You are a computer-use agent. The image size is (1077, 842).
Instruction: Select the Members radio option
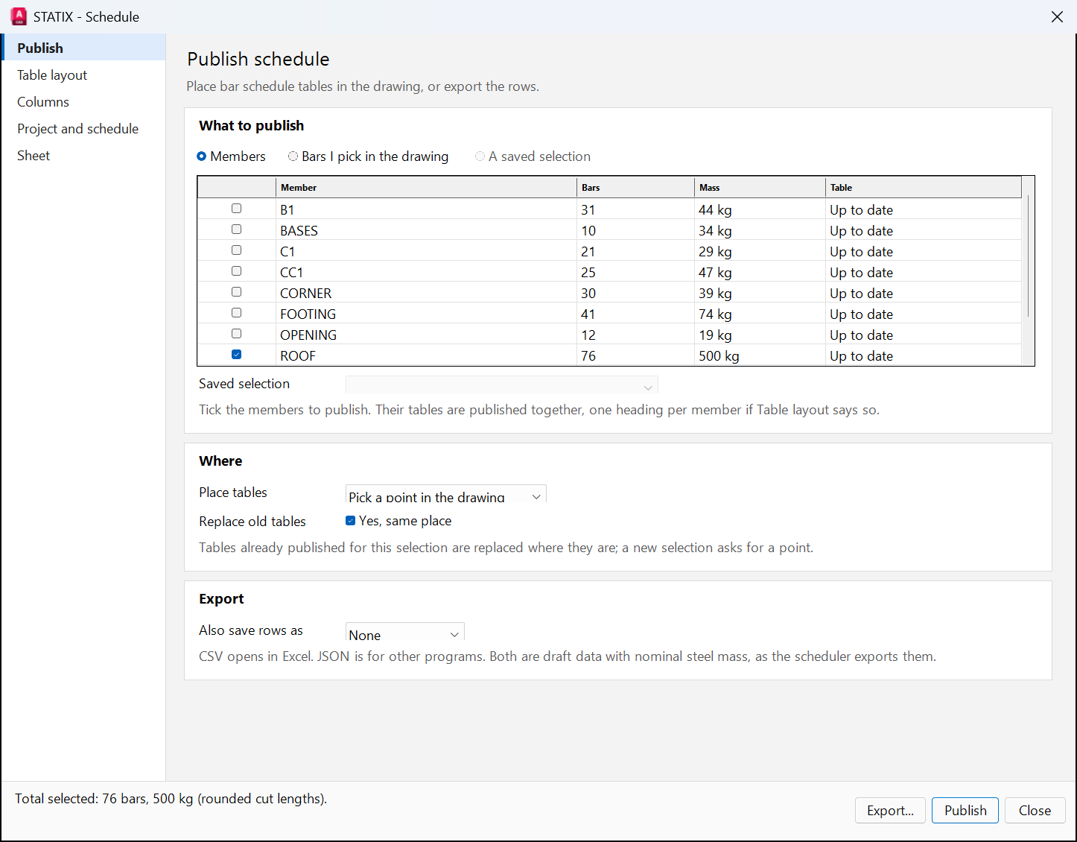[231, 156]
